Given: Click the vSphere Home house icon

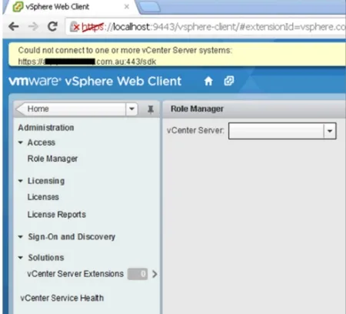Looking at the screenshot, I should (208, 81).
